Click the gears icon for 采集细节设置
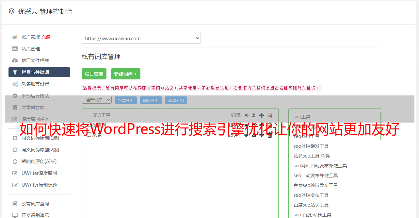The width and height of the screenshot is (419, 218). click(x=15, y=84)
